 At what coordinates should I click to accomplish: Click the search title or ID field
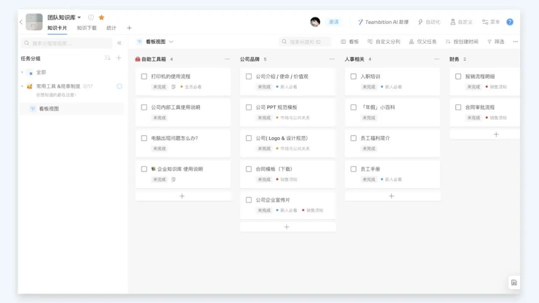(305, 42)
